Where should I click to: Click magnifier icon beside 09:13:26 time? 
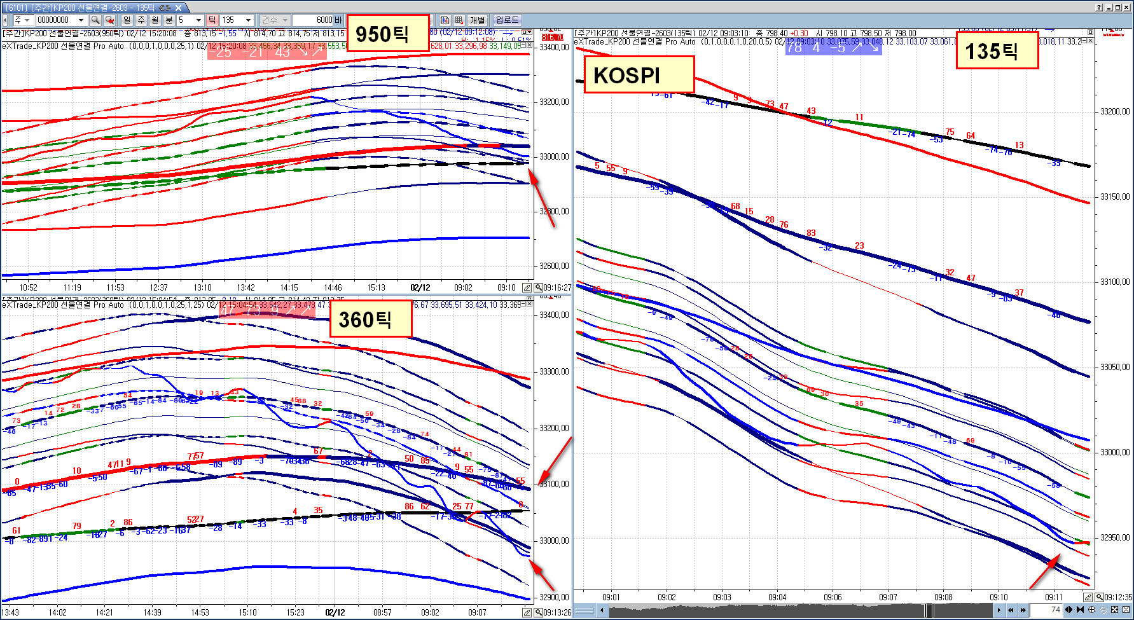tap(538, 612)
